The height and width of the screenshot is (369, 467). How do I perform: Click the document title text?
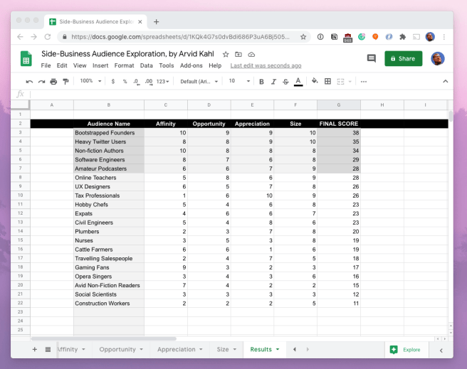[x=127, y=54]
